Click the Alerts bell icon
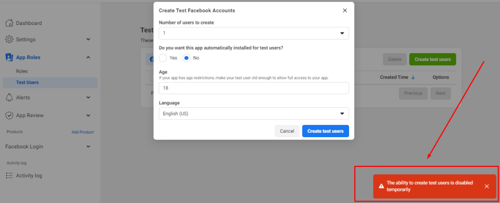The height and width of the screenshot is (203, 500). (9, 98)
